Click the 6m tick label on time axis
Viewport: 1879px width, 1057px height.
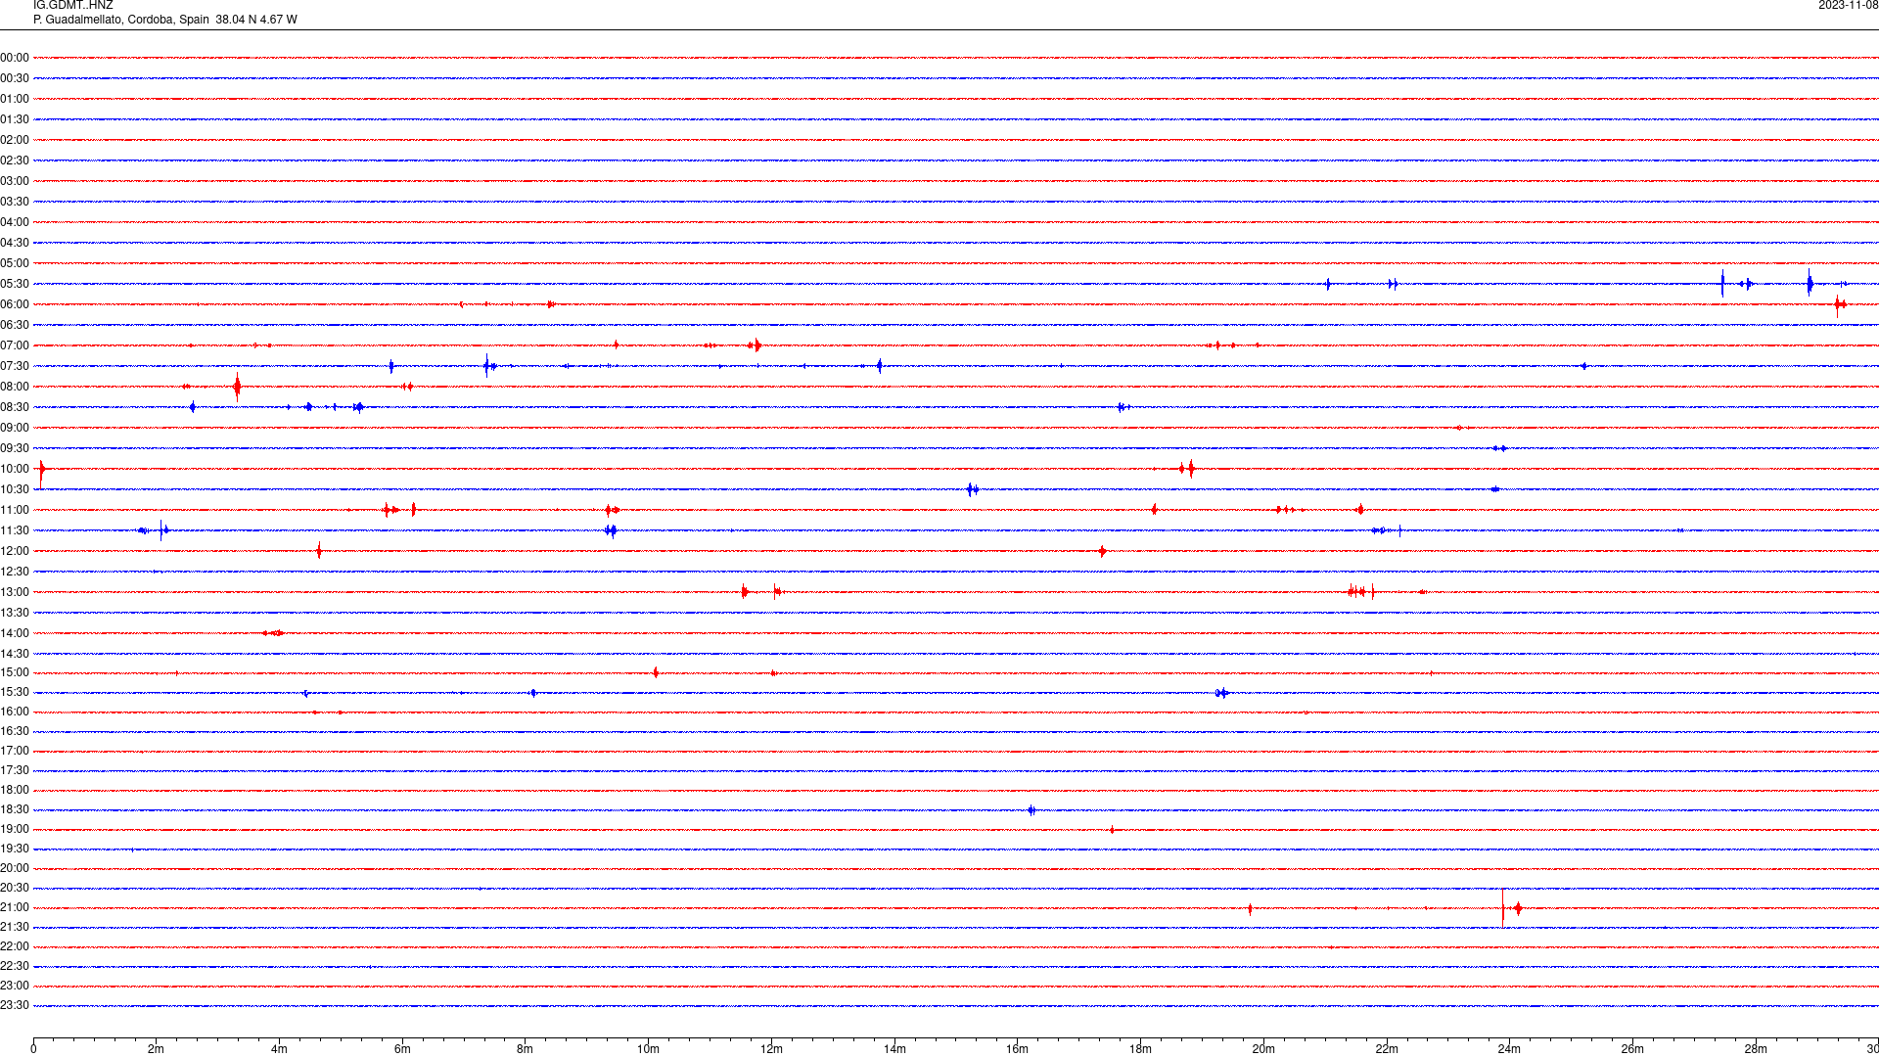402,1049
